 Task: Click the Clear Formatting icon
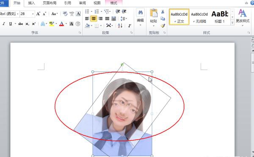(x=65, y=14)
